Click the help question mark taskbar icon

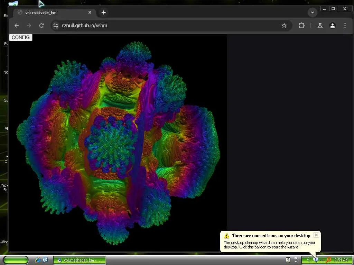point(288,260)
